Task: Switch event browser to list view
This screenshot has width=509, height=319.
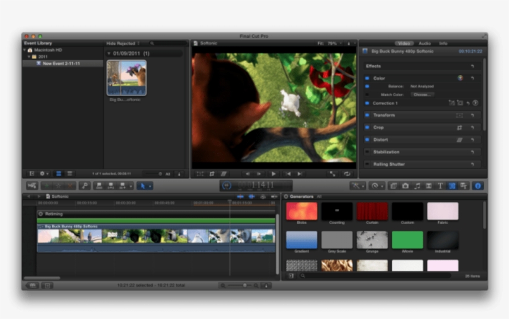Action: (70, 174)
